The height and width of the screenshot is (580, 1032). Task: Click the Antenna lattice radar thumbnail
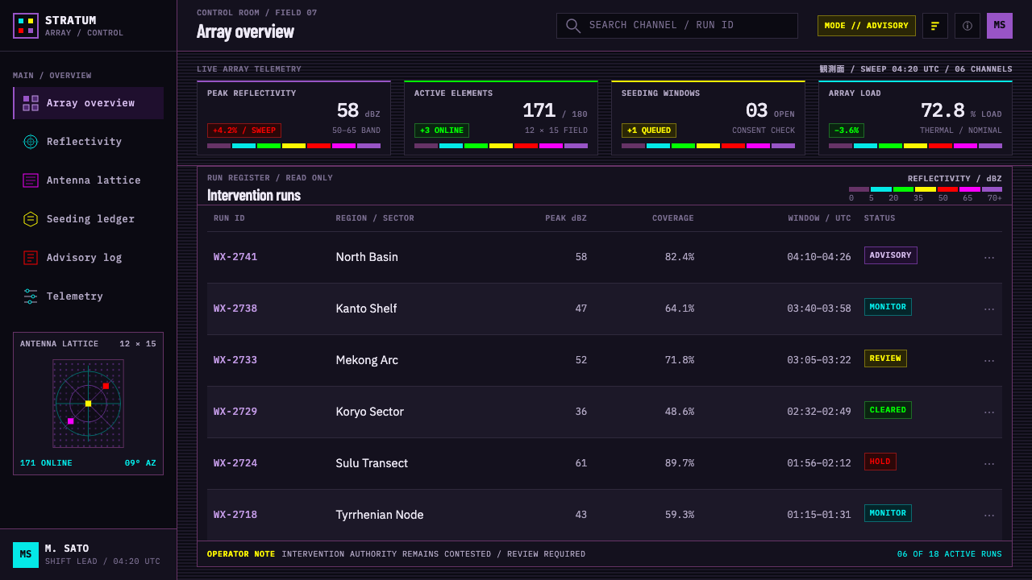point(88,404)
